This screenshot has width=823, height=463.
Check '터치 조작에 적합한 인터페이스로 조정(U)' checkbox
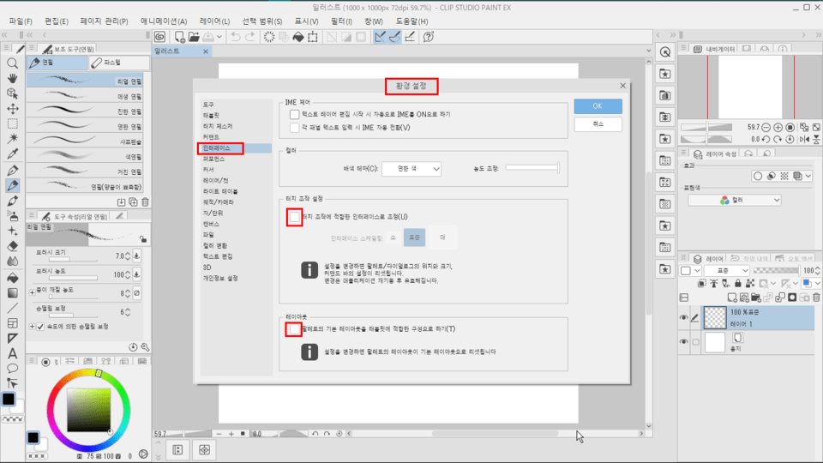[294, 217]
